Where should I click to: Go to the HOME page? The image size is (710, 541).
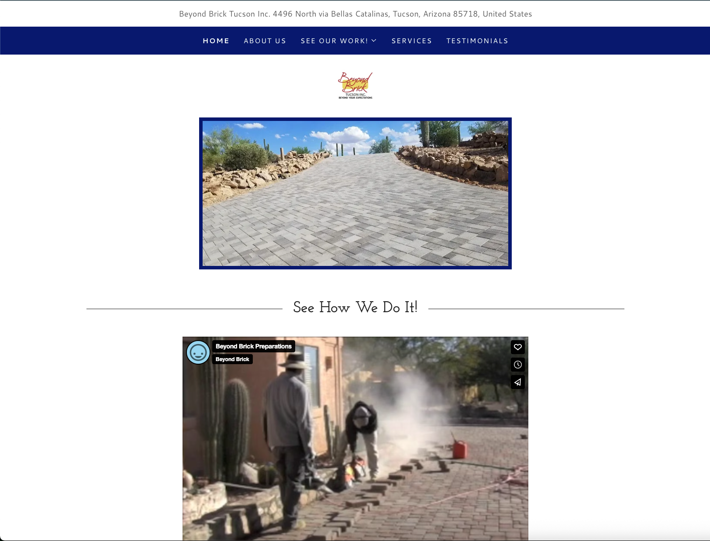point(216,41)
